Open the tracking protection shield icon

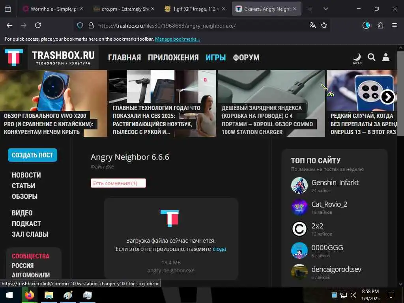[80, 25]
